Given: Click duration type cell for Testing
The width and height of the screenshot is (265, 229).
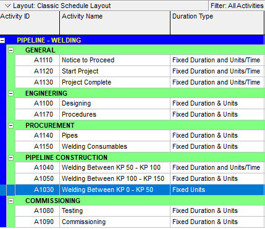Looking at the screenshot, I should tap(217, 210).
